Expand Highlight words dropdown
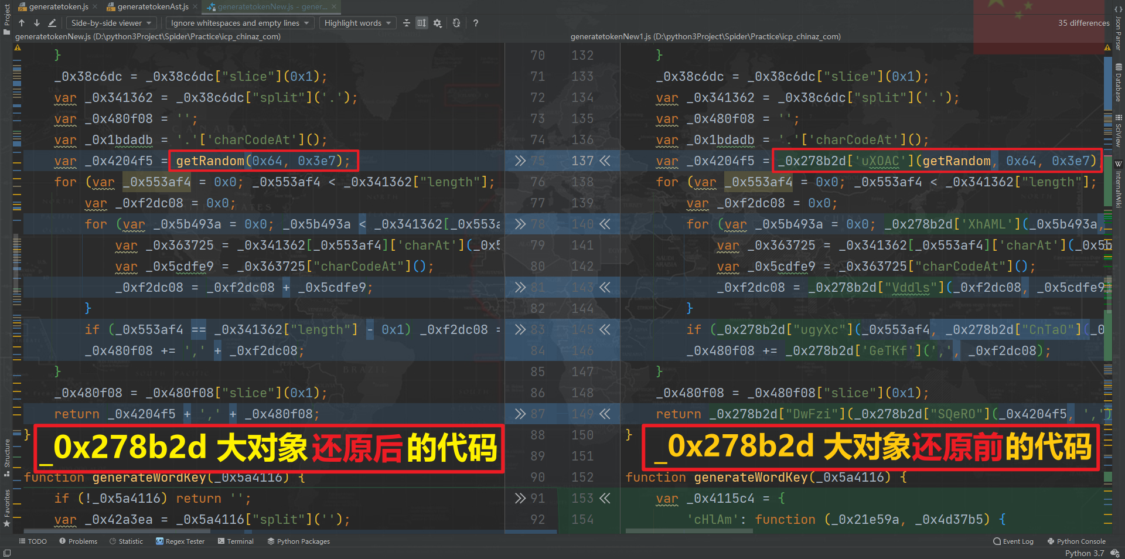The image size is (1125, 559). click(357, 23)
